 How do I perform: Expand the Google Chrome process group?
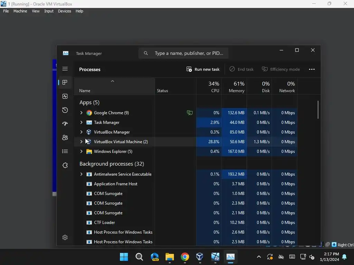click(x=82, y=113)
